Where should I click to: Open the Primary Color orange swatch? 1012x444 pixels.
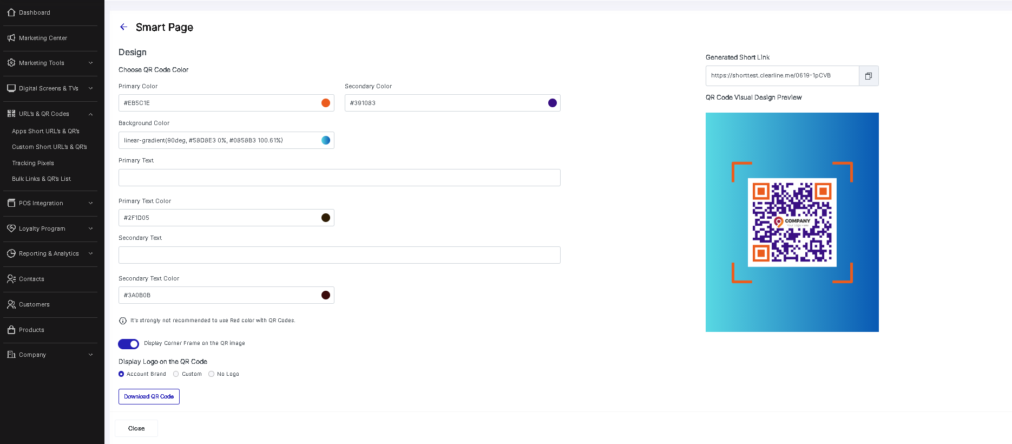point(326,103)
